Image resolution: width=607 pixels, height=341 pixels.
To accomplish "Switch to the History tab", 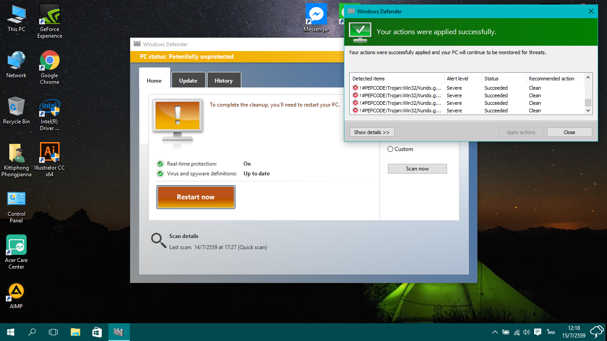I will [x=224, y=80].
